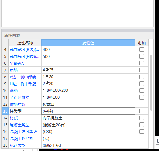Select the 材质 property name
The image size is (159, 151).
coord(25,118)
